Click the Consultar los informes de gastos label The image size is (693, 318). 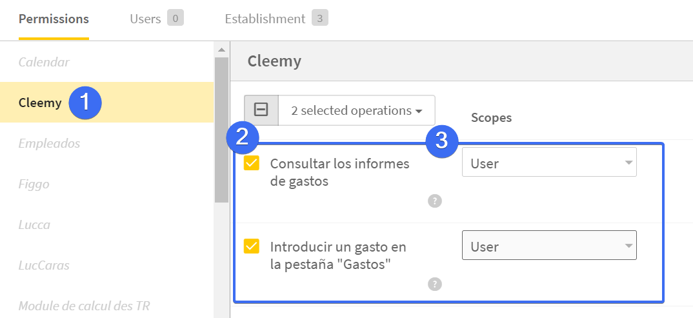click(x=340, y=172)
